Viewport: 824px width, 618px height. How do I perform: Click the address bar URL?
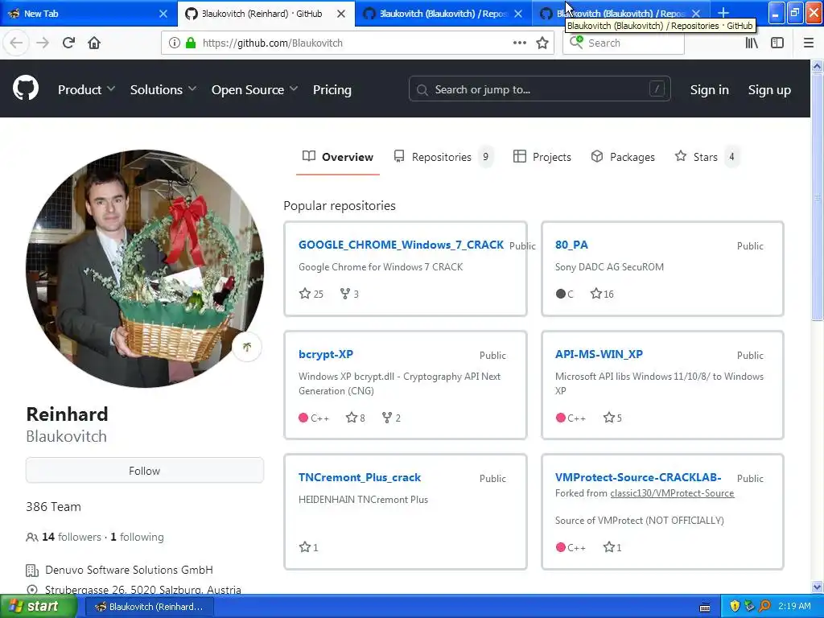click(x=272, y=43)
